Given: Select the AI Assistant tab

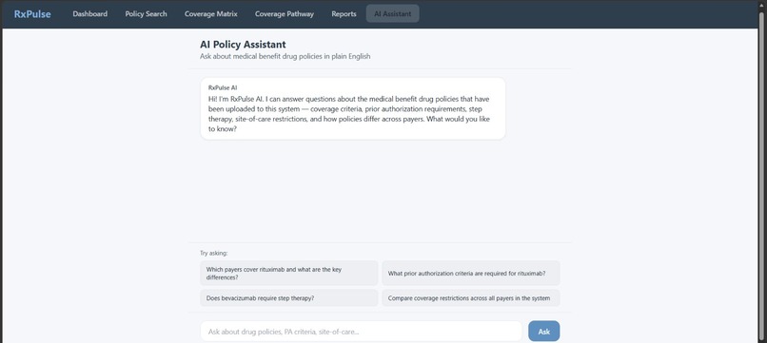Looking at the screenshot, I should [392, 13].
